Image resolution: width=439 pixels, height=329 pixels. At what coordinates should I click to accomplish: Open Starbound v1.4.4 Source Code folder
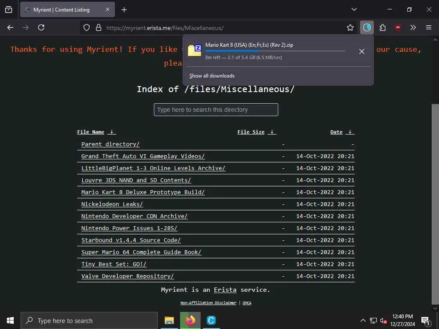pyautogui.click(x=131, y=240)
